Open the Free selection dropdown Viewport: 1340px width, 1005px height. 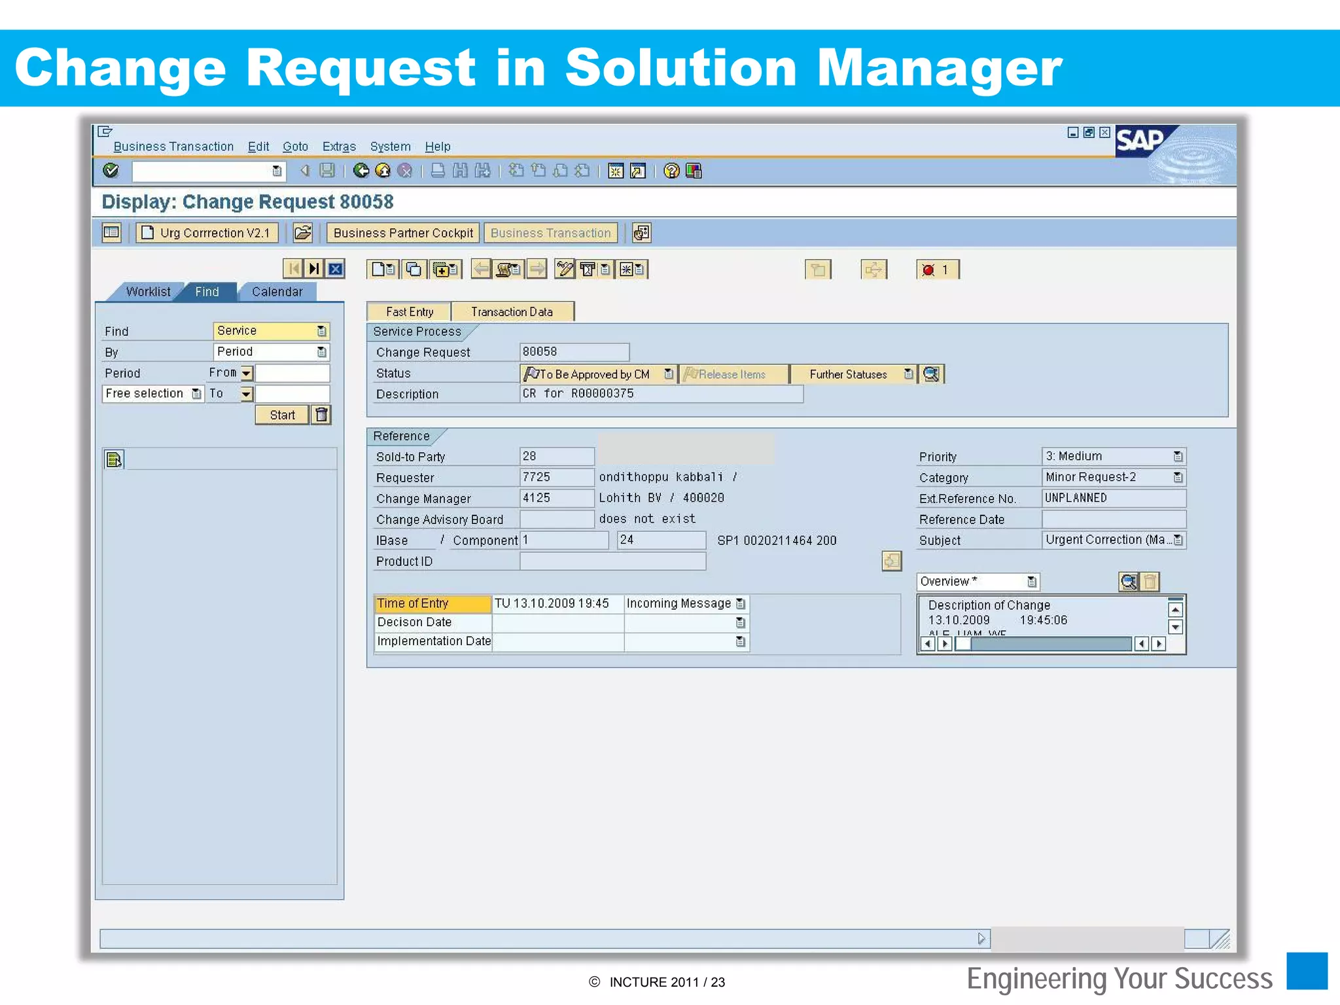196,394
